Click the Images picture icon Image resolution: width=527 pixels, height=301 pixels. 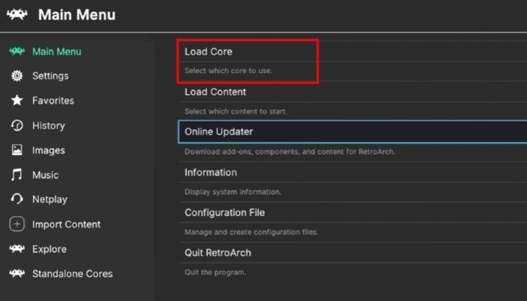(17, 150)
